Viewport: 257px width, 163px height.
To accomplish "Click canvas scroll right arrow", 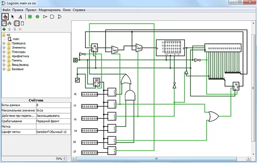I will (249, 159).
